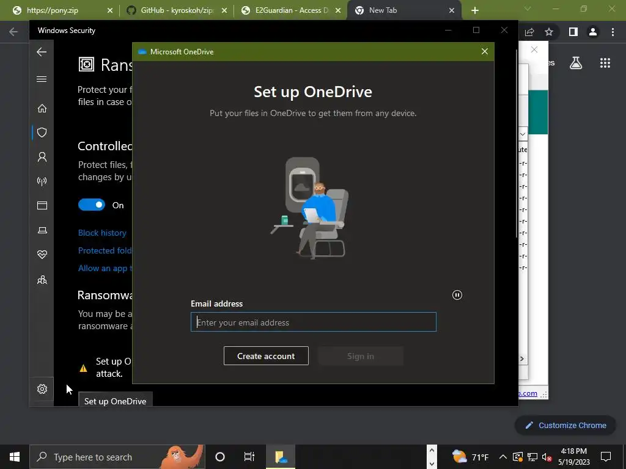626x469 pixels.
Task: Click right arrow of background panel scrollbar
Action: tap(522, 358)
